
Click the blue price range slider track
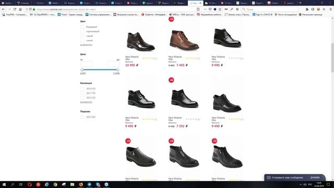[100, 69]
